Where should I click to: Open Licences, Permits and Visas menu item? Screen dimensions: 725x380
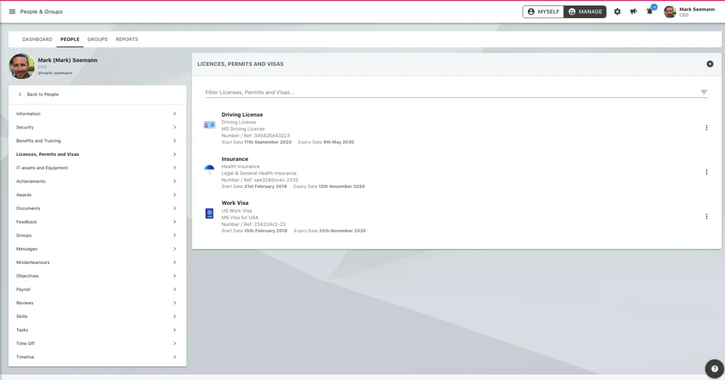point(97,154)
